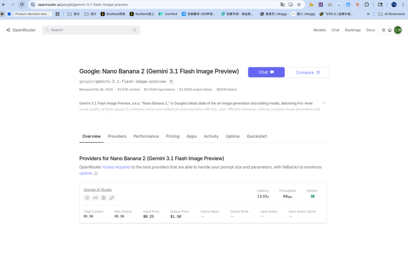Click the OpenRouter search field

click(91, 30)
